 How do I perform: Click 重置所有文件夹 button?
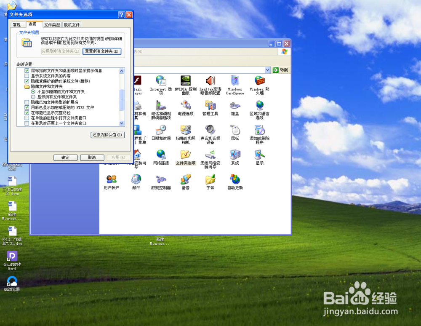102,51
